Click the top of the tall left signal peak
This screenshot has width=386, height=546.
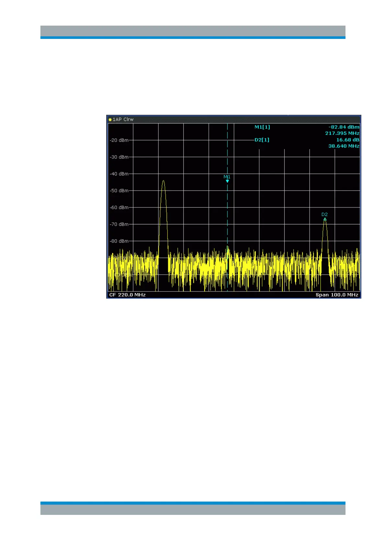(x=163, y=181)
